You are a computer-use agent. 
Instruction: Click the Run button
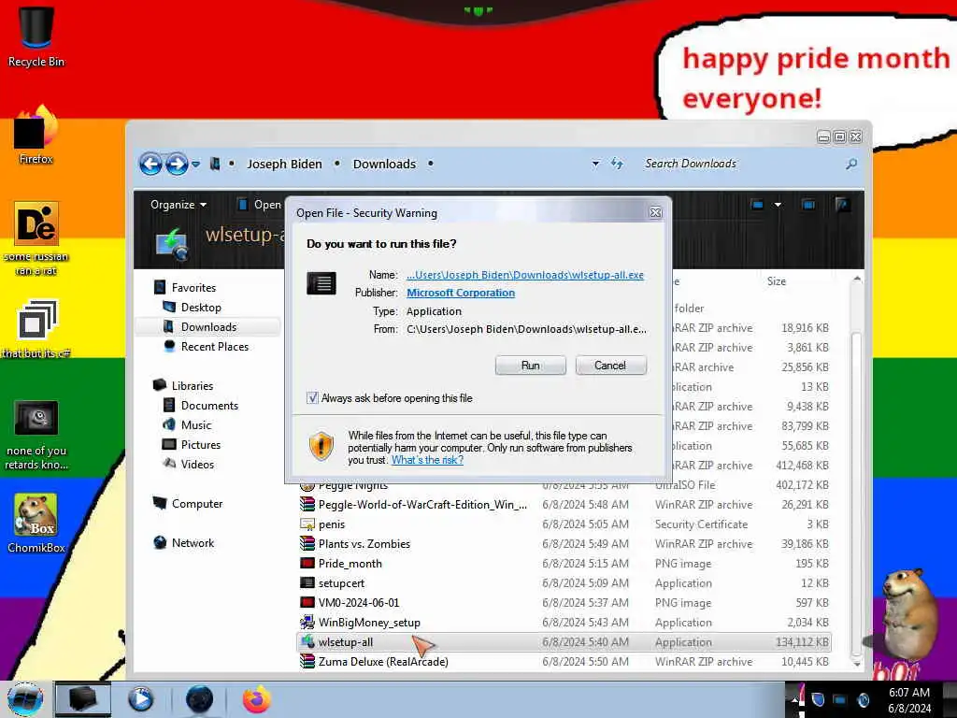pos(531,366)
